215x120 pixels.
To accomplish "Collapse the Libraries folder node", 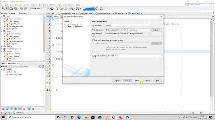I will pyautogui.click(x=4, y=59).
